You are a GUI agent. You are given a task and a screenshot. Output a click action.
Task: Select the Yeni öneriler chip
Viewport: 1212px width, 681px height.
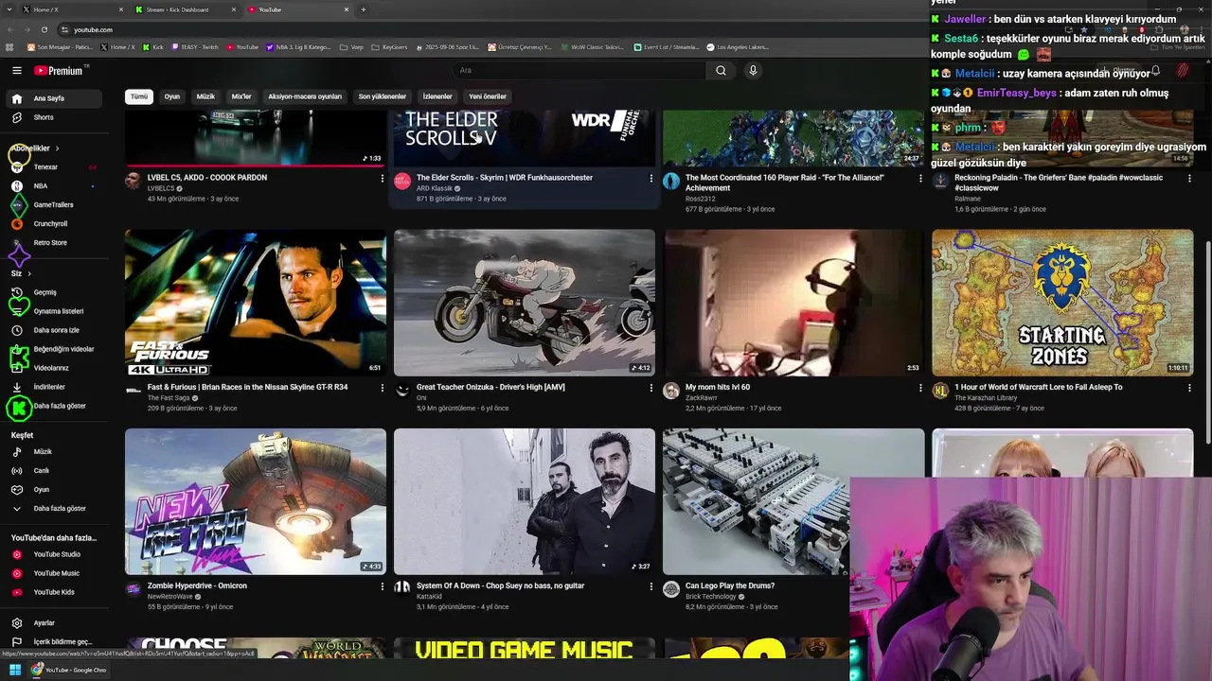click(x=488, y=96)
